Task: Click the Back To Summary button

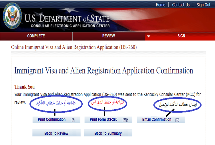Action: click(108, 133)
